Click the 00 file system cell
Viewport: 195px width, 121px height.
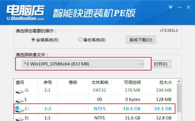(x=100, y=100)
